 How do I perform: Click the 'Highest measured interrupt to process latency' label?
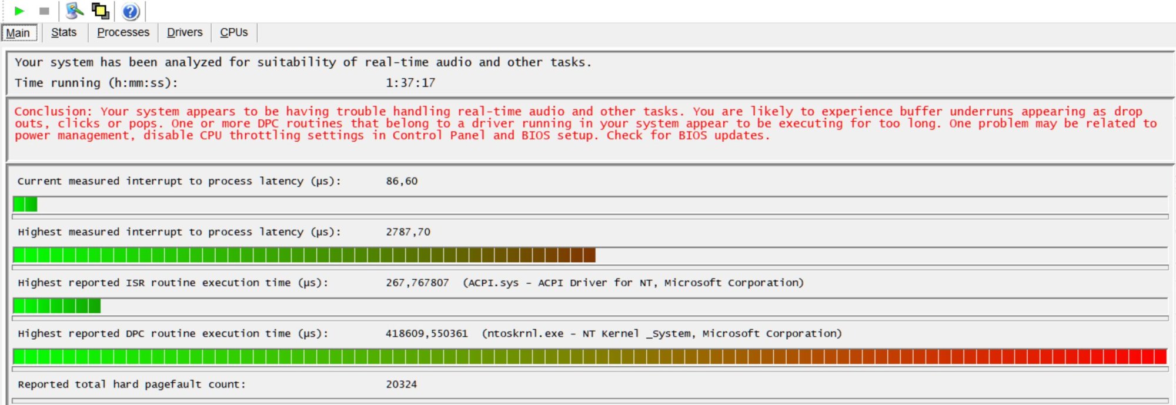click(179, 232)
